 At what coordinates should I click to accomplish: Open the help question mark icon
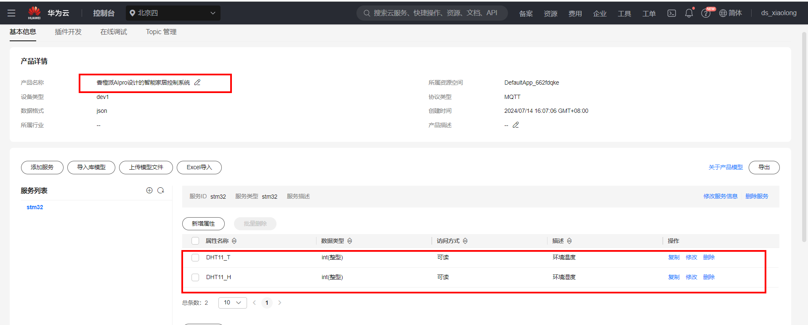pos(706,13)
